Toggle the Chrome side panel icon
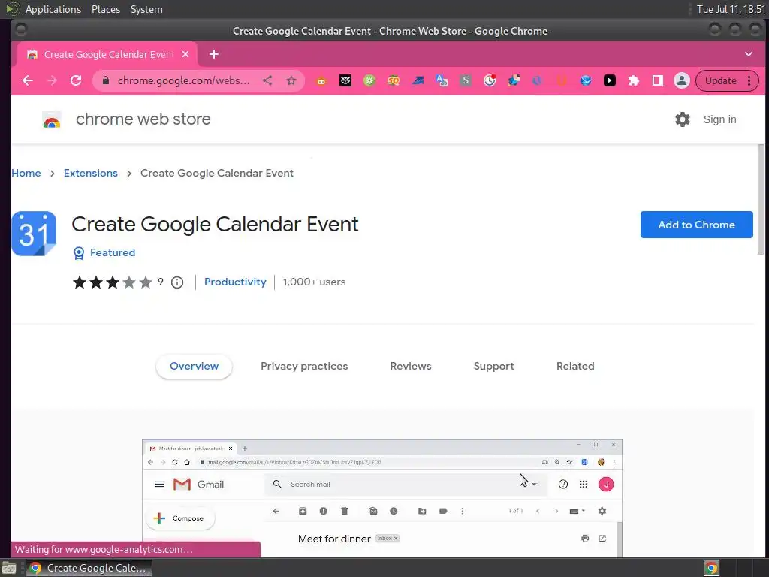The width and height of the screenshot is (769, 577). click(x=658, y=80)
